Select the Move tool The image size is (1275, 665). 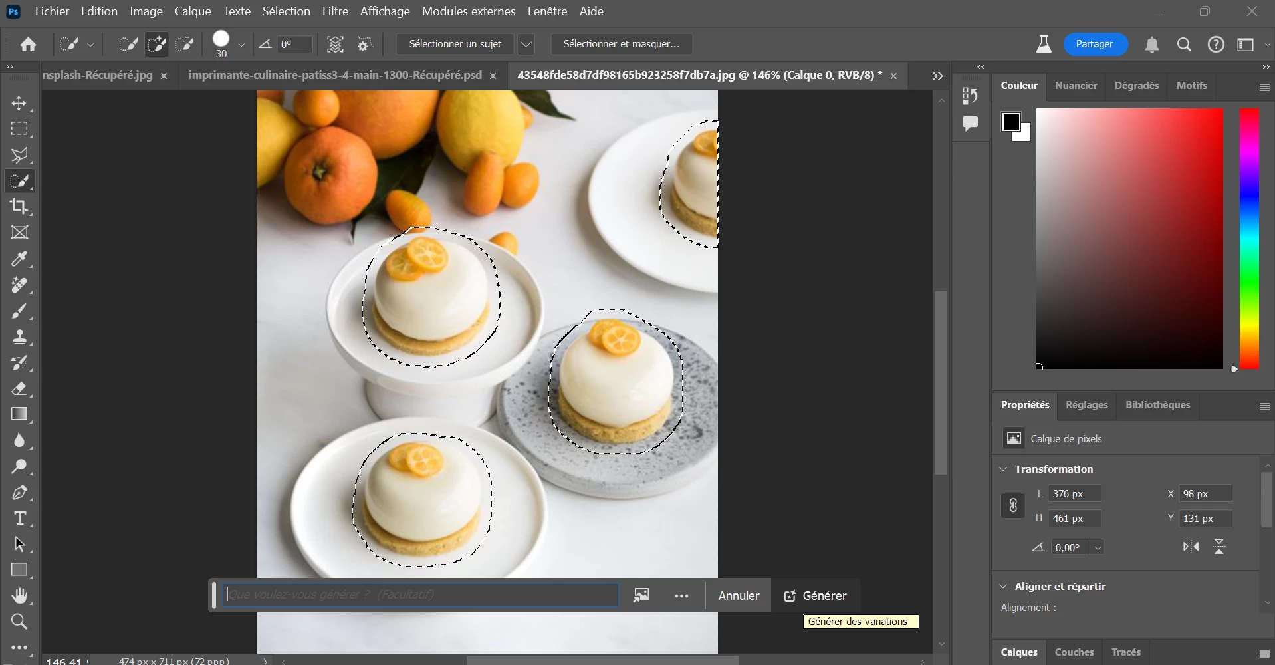coord(19,104)
